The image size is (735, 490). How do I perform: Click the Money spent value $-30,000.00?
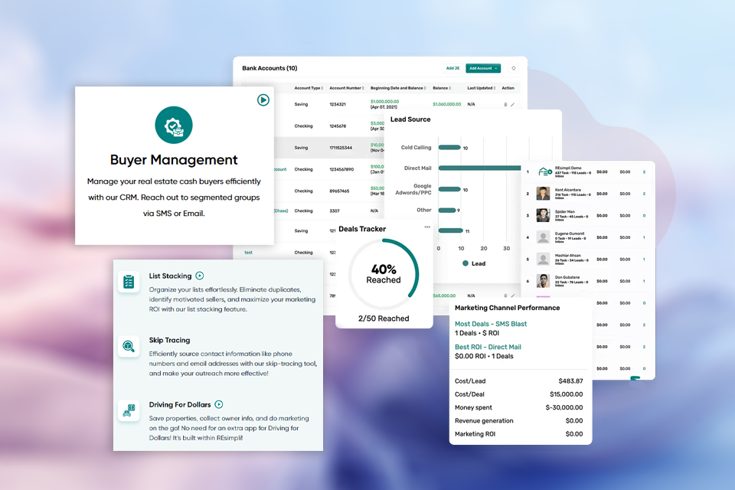coord(564,407)
